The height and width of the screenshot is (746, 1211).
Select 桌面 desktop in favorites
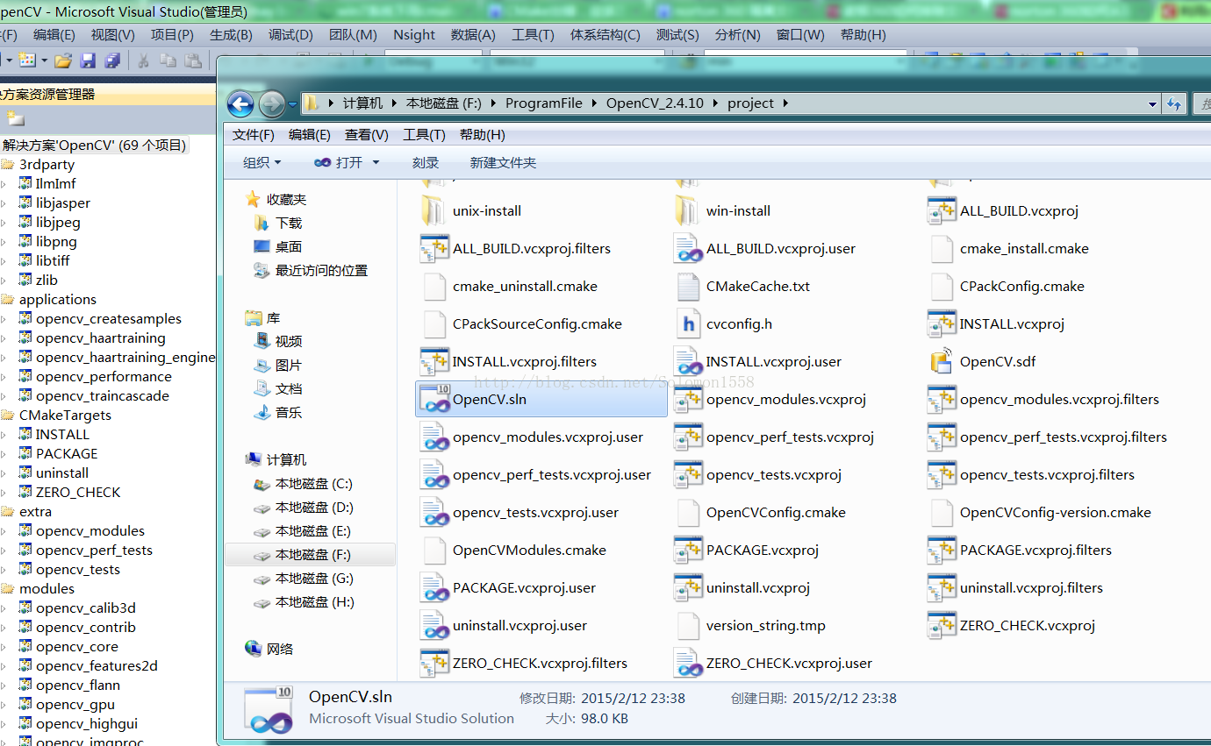[278, 247]
